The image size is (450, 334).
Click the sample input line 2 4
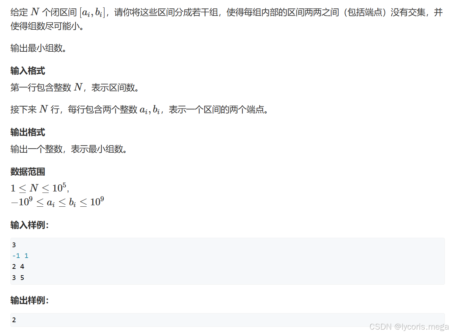pyautogui.click(x=18, y=267)
